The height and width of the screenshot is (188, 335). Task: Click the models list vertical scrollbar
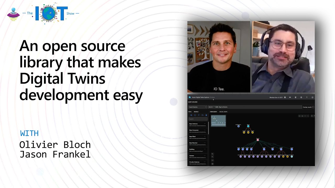[208, 127]
